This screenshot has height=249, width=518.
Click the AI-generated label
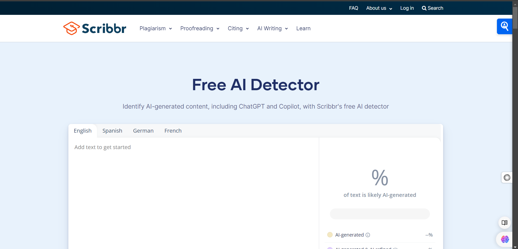pos(349,235)
